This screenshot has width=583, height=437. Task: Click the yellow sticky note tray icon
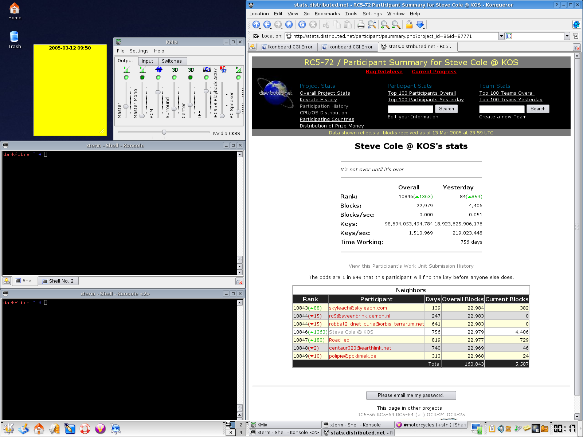tap(527, 428)
